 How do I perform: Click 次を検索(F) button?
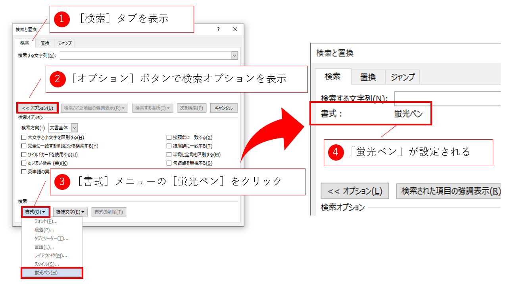pyautogui.click(x=192, y=108)
